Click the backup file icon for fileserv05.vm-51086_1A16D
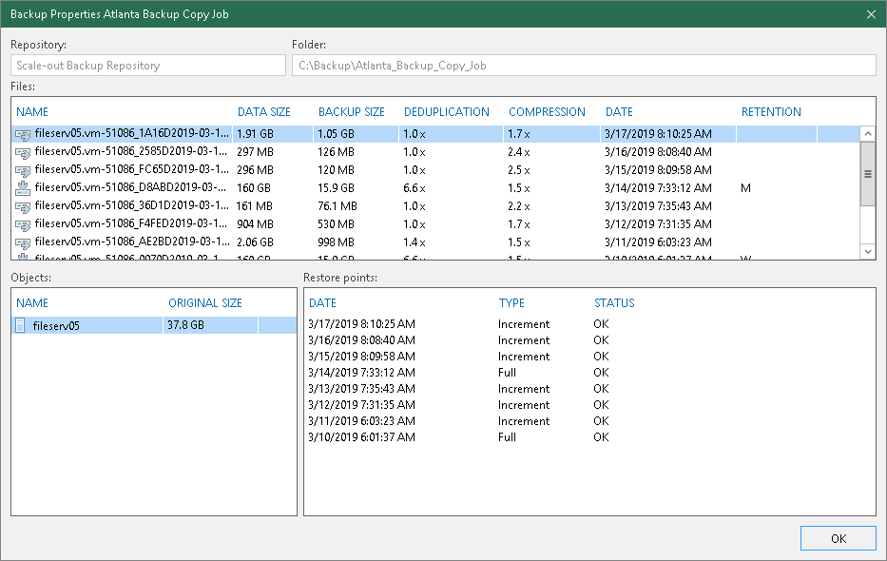Screen dimensions: 887x561 (23, 135)
